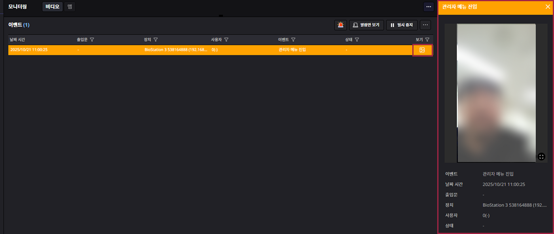Pause event stream with 일시 중지
Viewport: 554px width, 234px height.
pos(402,25)
